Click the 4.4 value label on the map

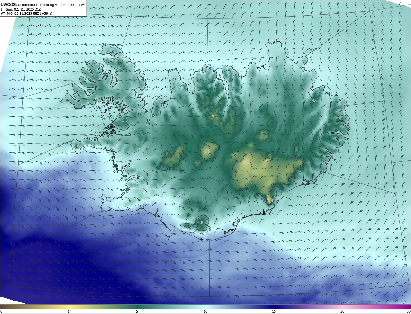(342, 119)
